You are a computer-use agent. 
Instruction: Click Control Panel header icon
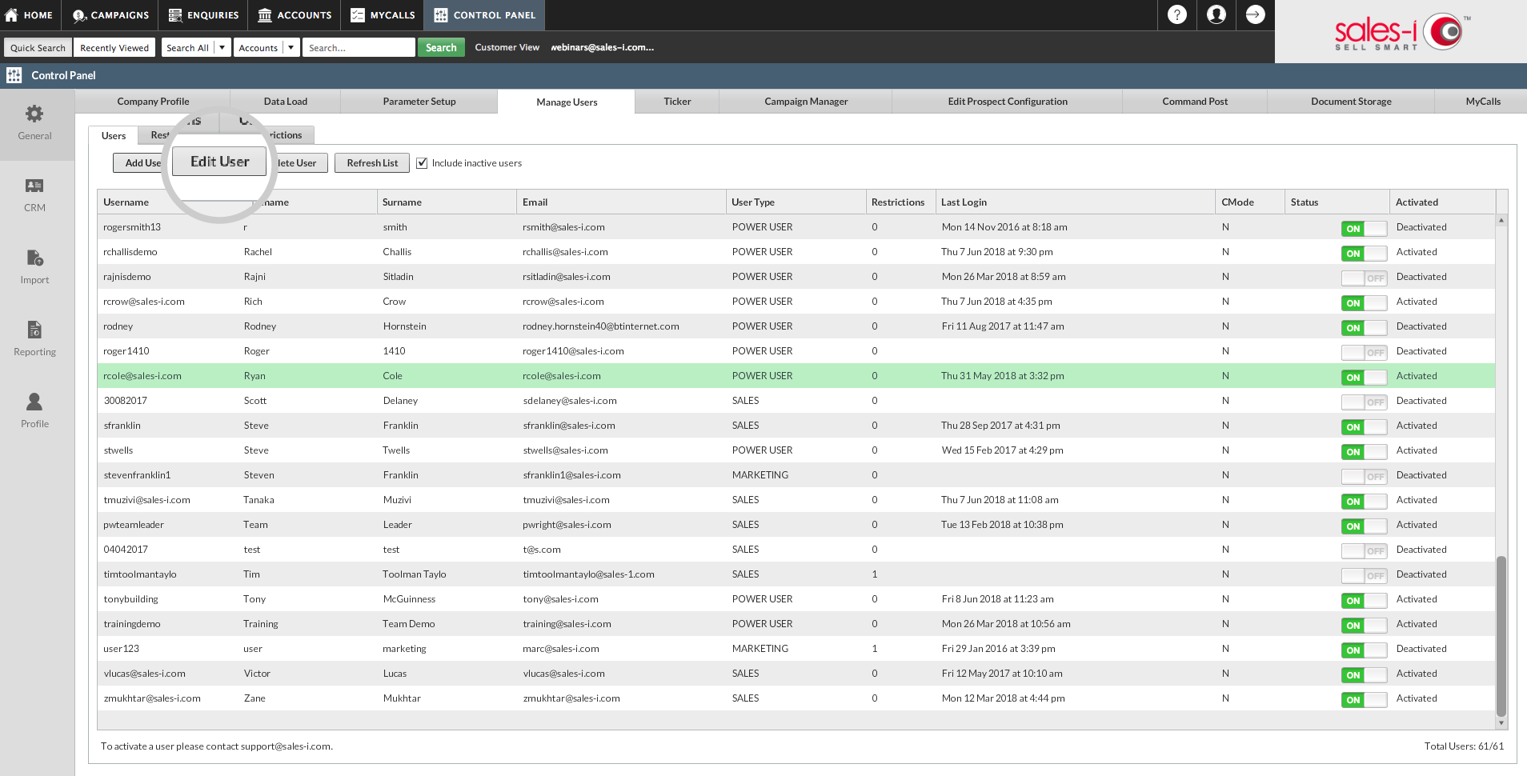(x=14, y=75)
